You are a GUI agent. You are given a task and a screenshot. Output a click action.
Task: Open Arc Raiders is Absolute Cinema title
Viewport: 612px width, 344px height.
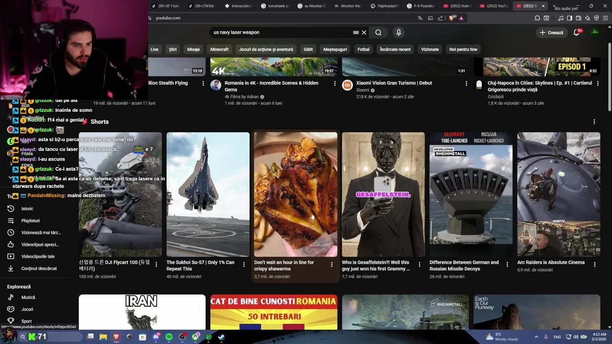[x=551, y=262]
